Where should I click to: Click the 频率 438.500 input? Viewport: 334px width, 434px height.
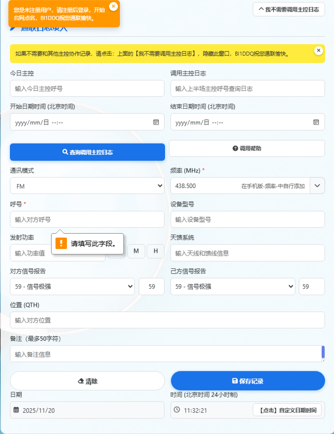click(240, 186)
